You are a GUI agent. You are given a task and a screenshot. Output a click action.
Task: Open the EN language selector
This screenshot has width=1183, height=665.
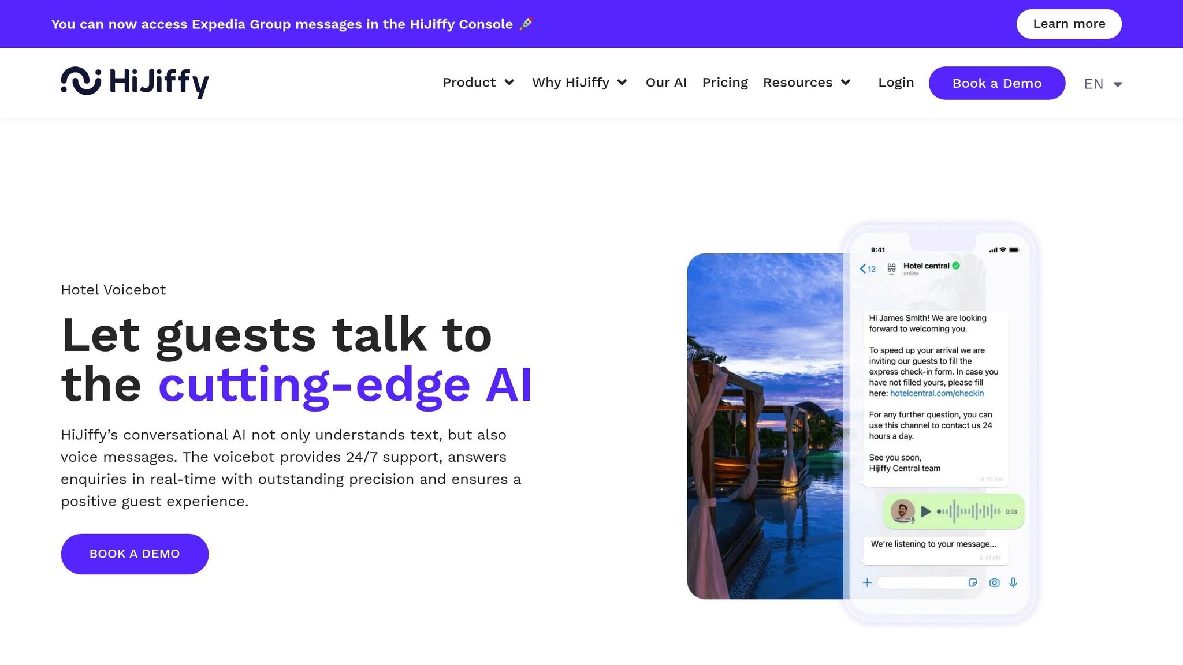[x=1103, y=84]
